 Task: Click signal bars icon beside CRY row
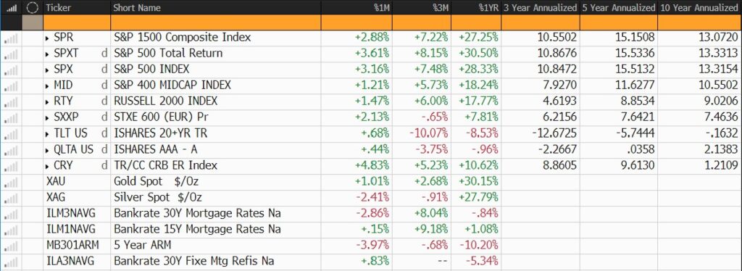coord(11,166)
